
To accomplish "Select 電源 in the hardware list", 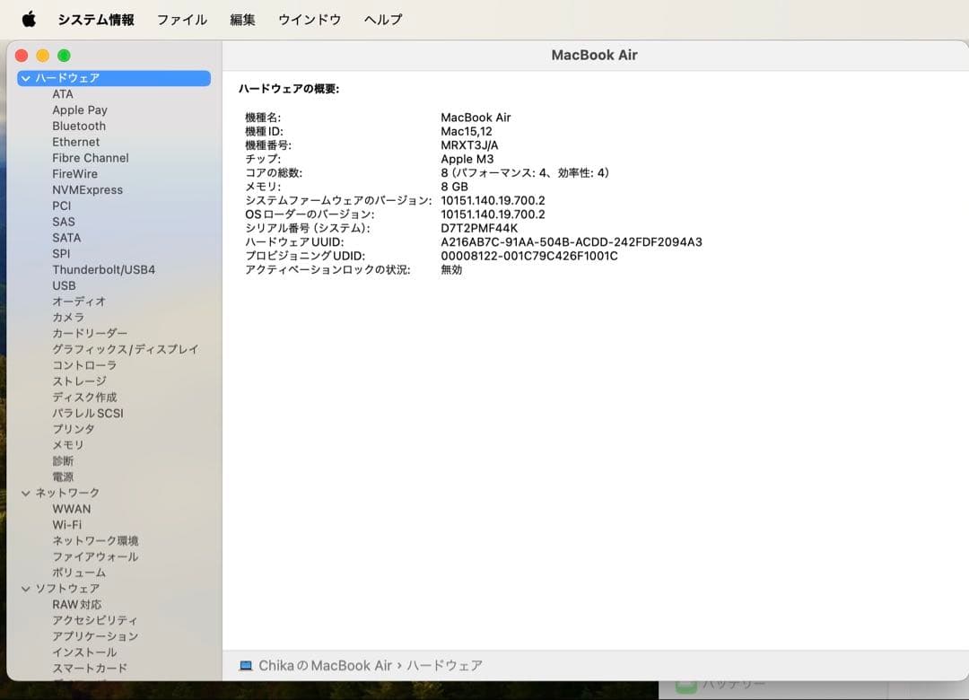I will (64, 477).
